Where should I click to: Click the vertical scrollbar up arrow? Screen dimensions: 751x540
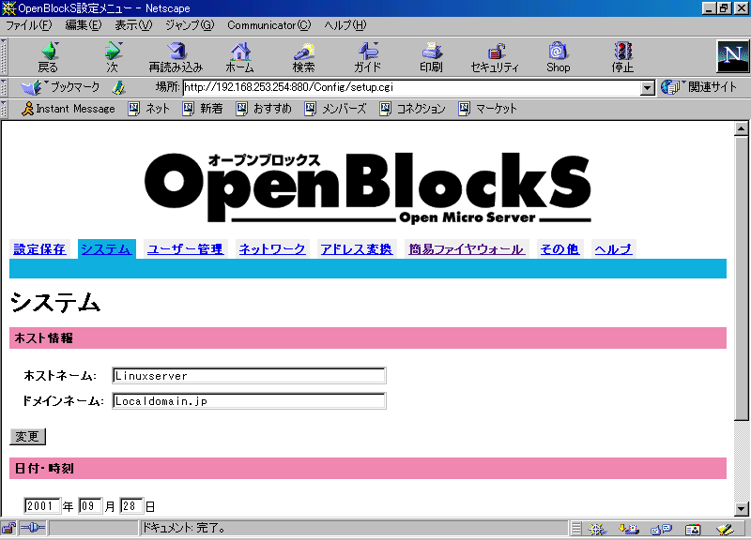pos(742,128)
